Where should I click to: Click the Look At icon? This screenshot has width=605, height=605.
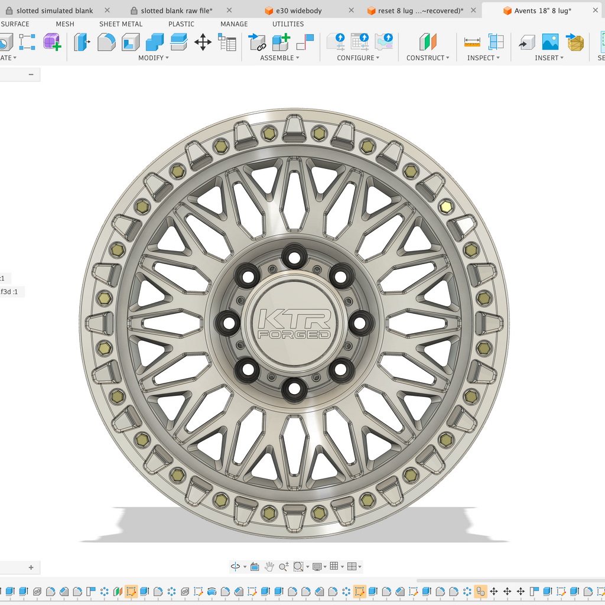click(x=255, y=567)
